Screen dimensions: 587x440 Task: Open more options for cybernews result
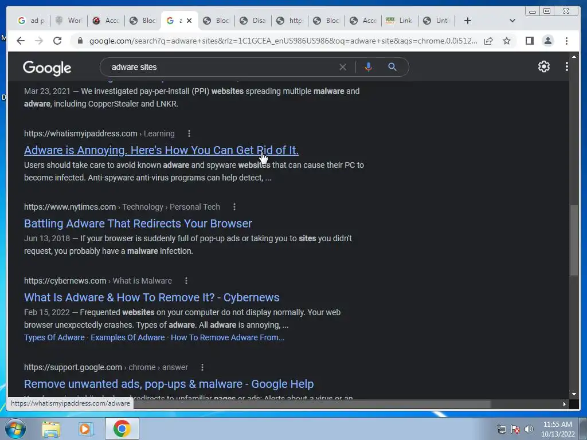click(186, 281)
